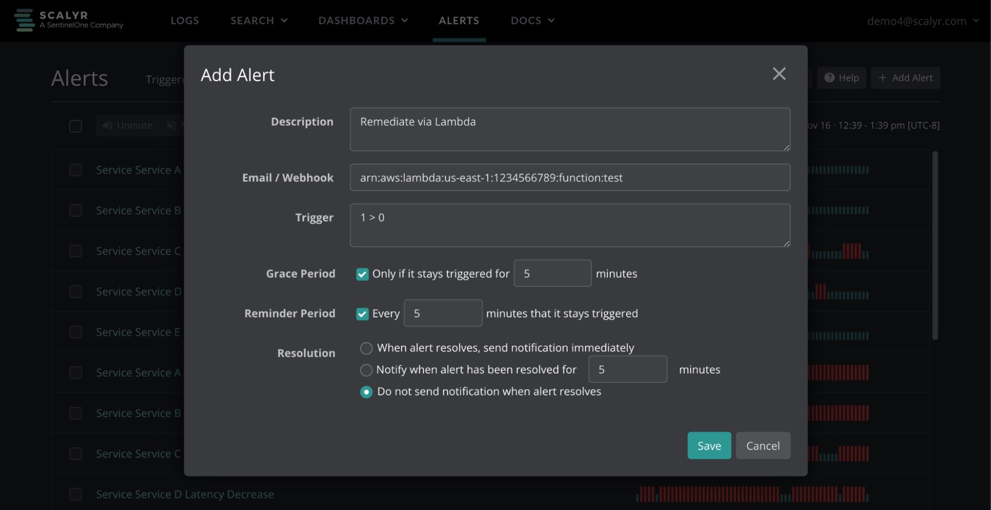Toggle the Grace Period checkbox
This screenshot has width=991, height=510.
[x=362, y=274]
